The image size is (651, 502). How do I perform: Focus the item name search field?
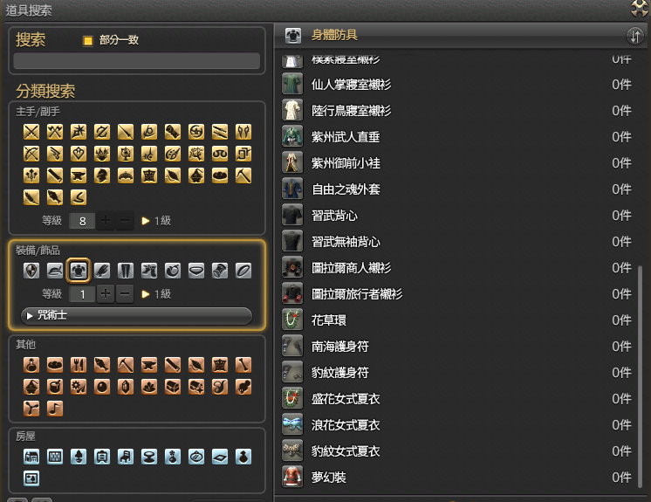pyautogui.click(x=137, y=61)
